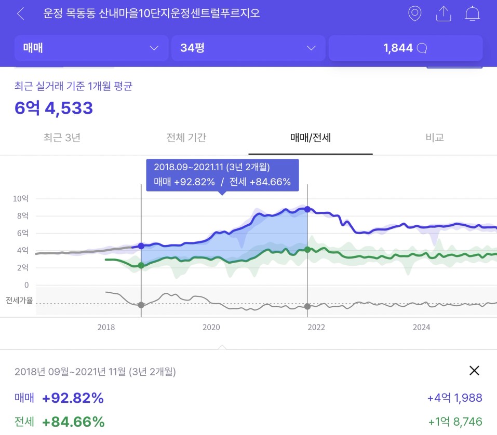Tap the notification bell icon
The width and height of the screenshot is (497, 435).
[472, 13]
